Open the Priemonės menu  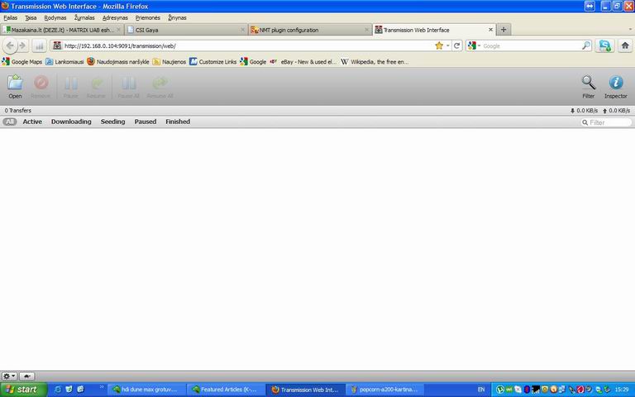[x=148, y=18]
